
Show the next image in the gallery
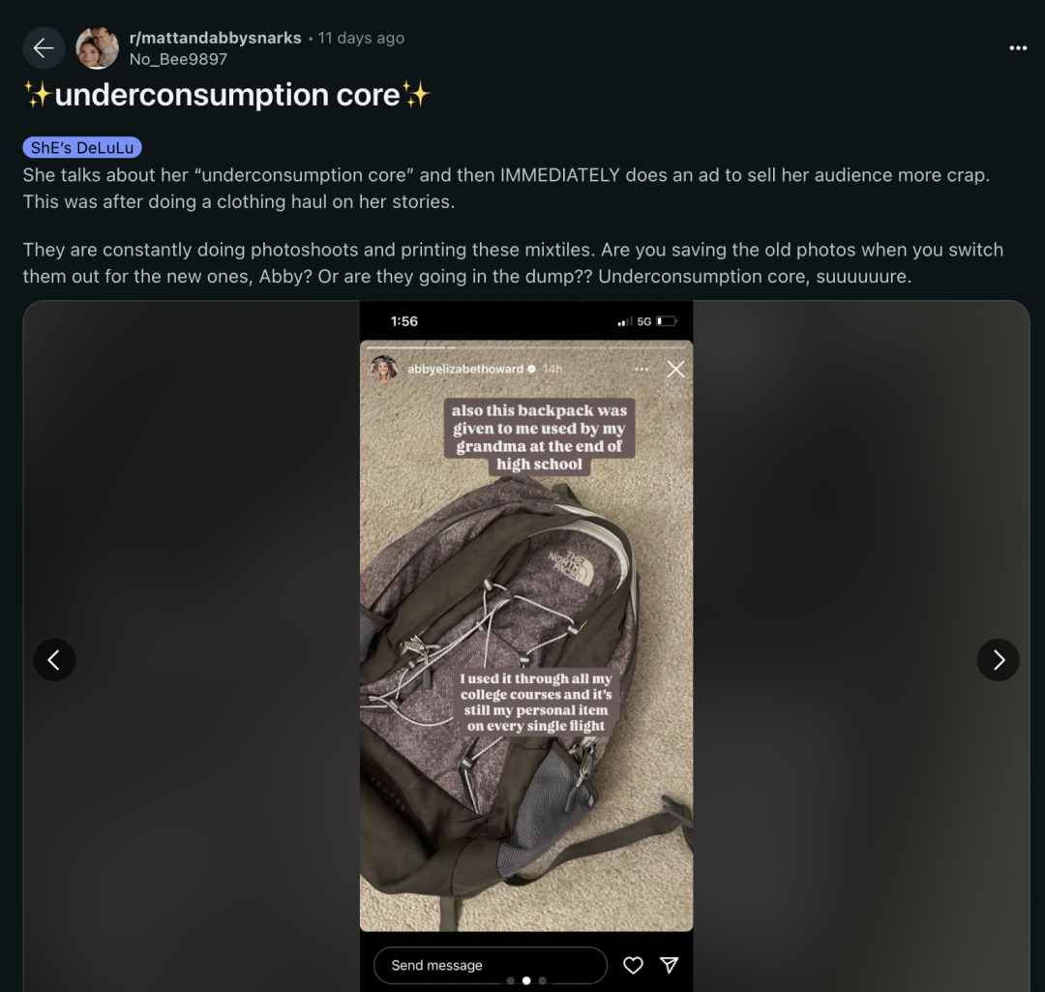(998, 660)
